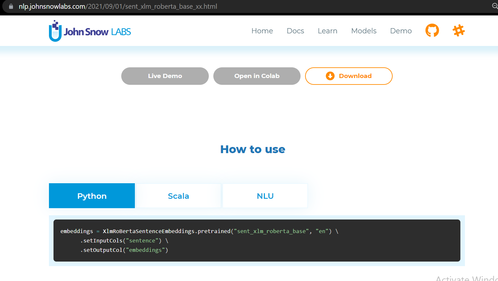This screenshot has height=281, width=498.
Task: Open the Slack channel via hash icon
Action: pyautogui.click(x=458, y=30)
